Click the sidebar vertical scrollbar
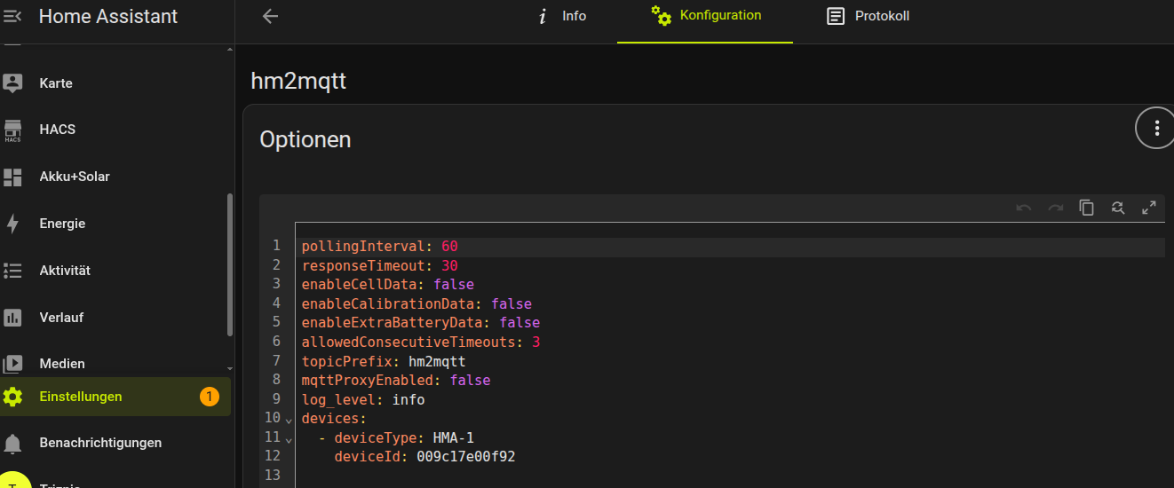The width and height of the screenshot is (1174, 488). point(230,264)
